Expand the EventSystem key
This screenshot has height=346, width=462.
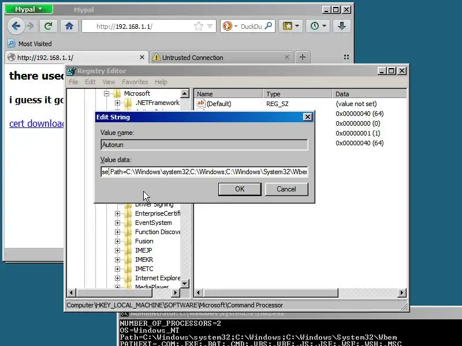[x=117, y=223]
